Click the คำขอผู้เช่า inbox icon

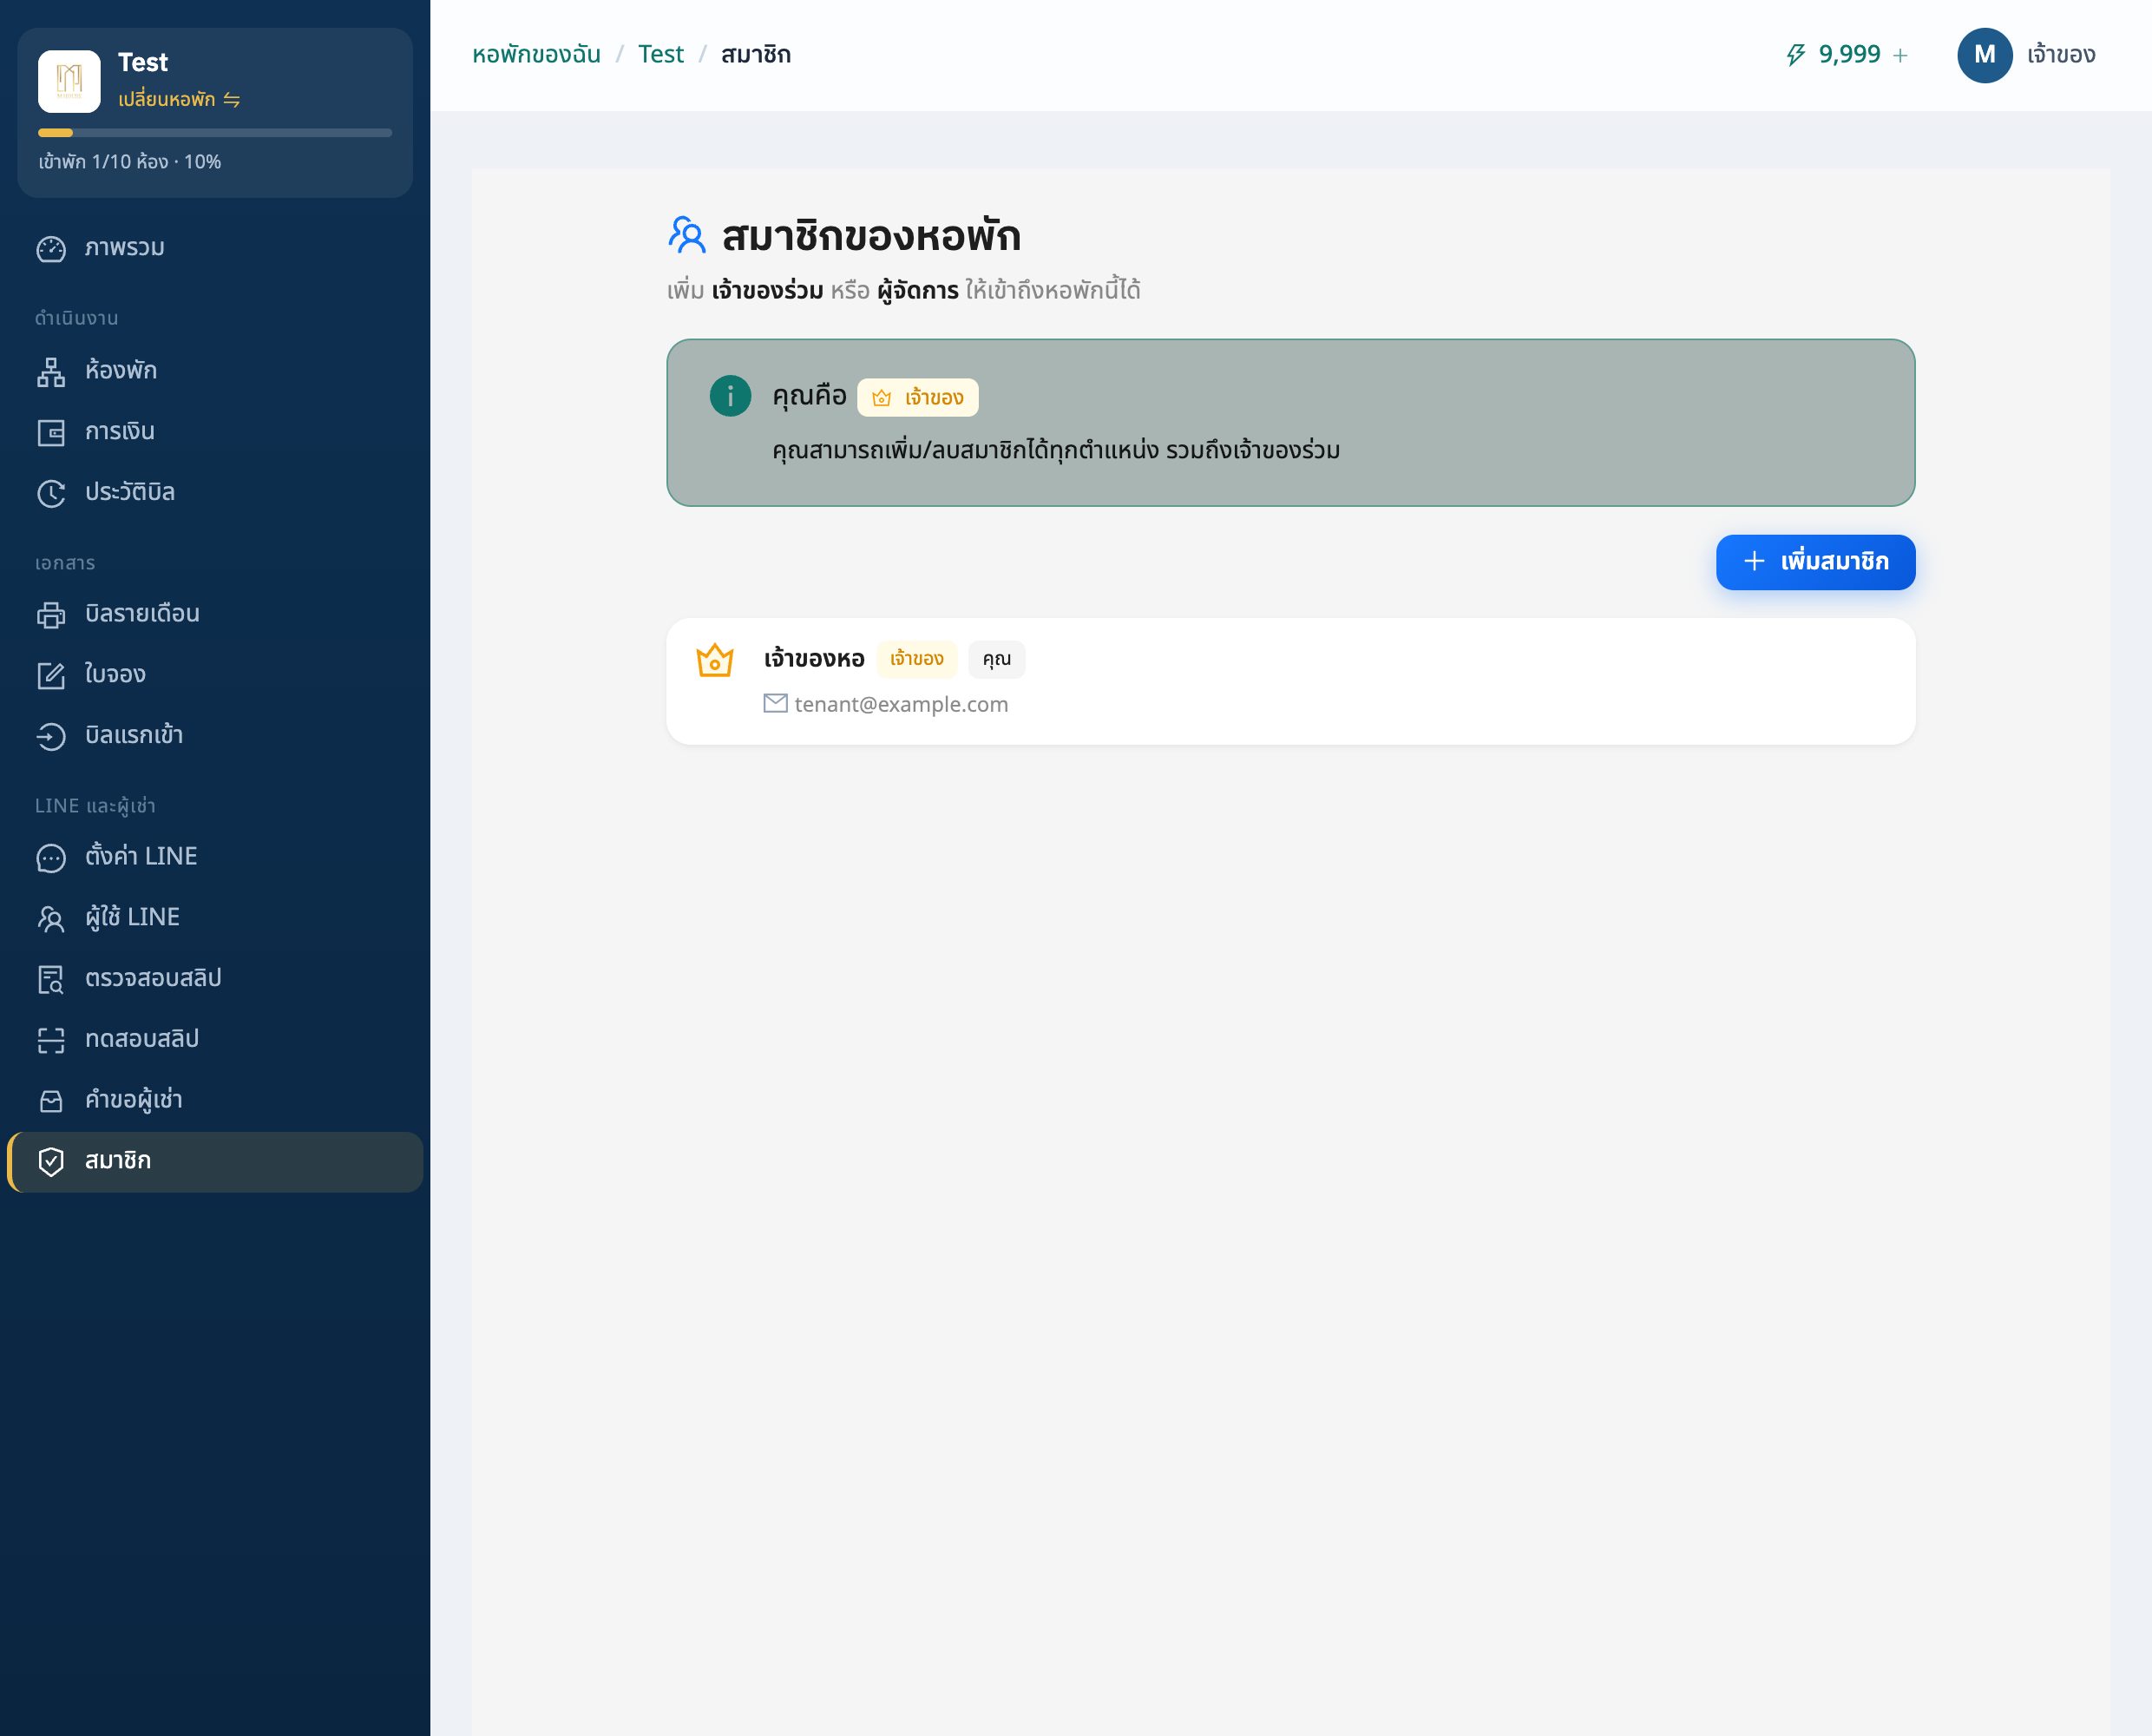pos(51,1101)
